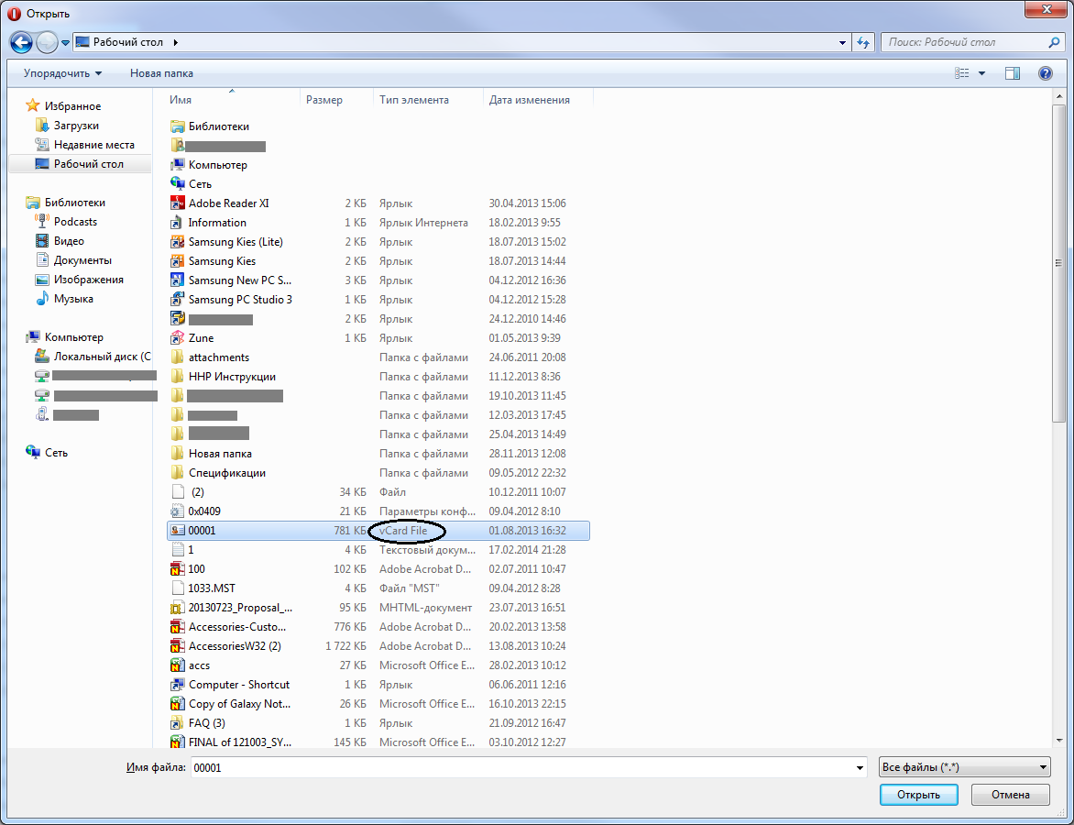Screen dimensions: 1074x825
Task: Select the Samsung New PC S... shortcut icon
Action: [x=178, y=280]
